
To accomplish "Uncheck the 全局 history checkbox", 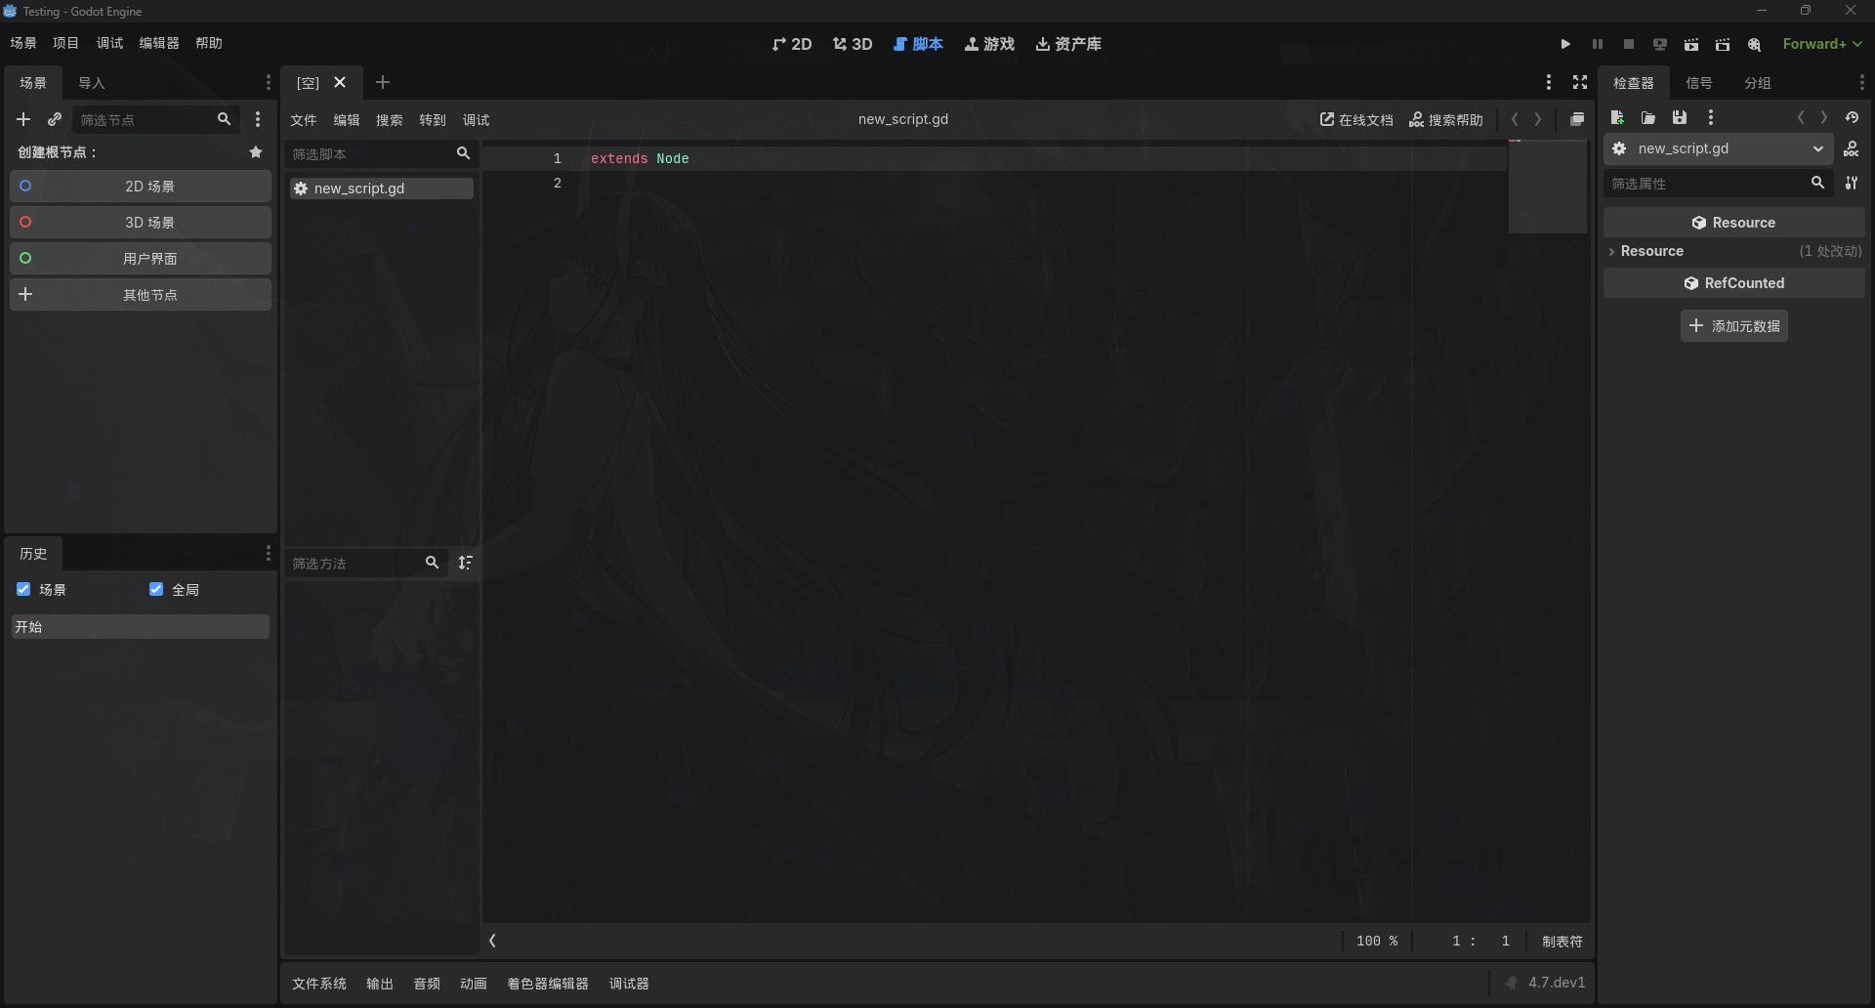I will (x=156, y=589).
